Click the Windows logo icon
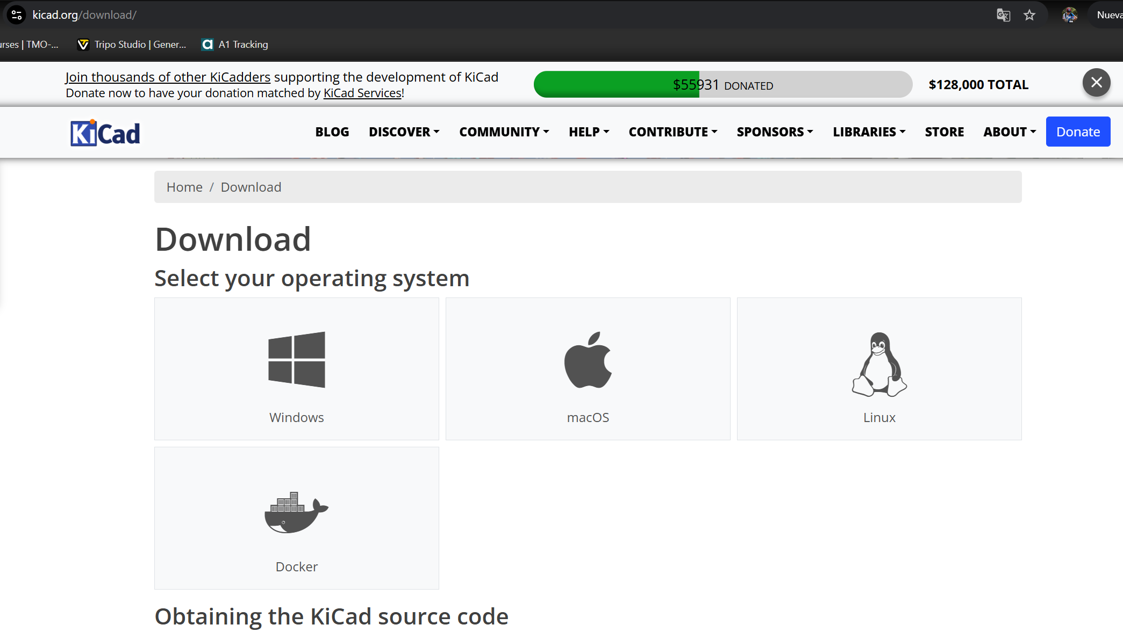The image size is (1123, 632). [x=297, y=359]
